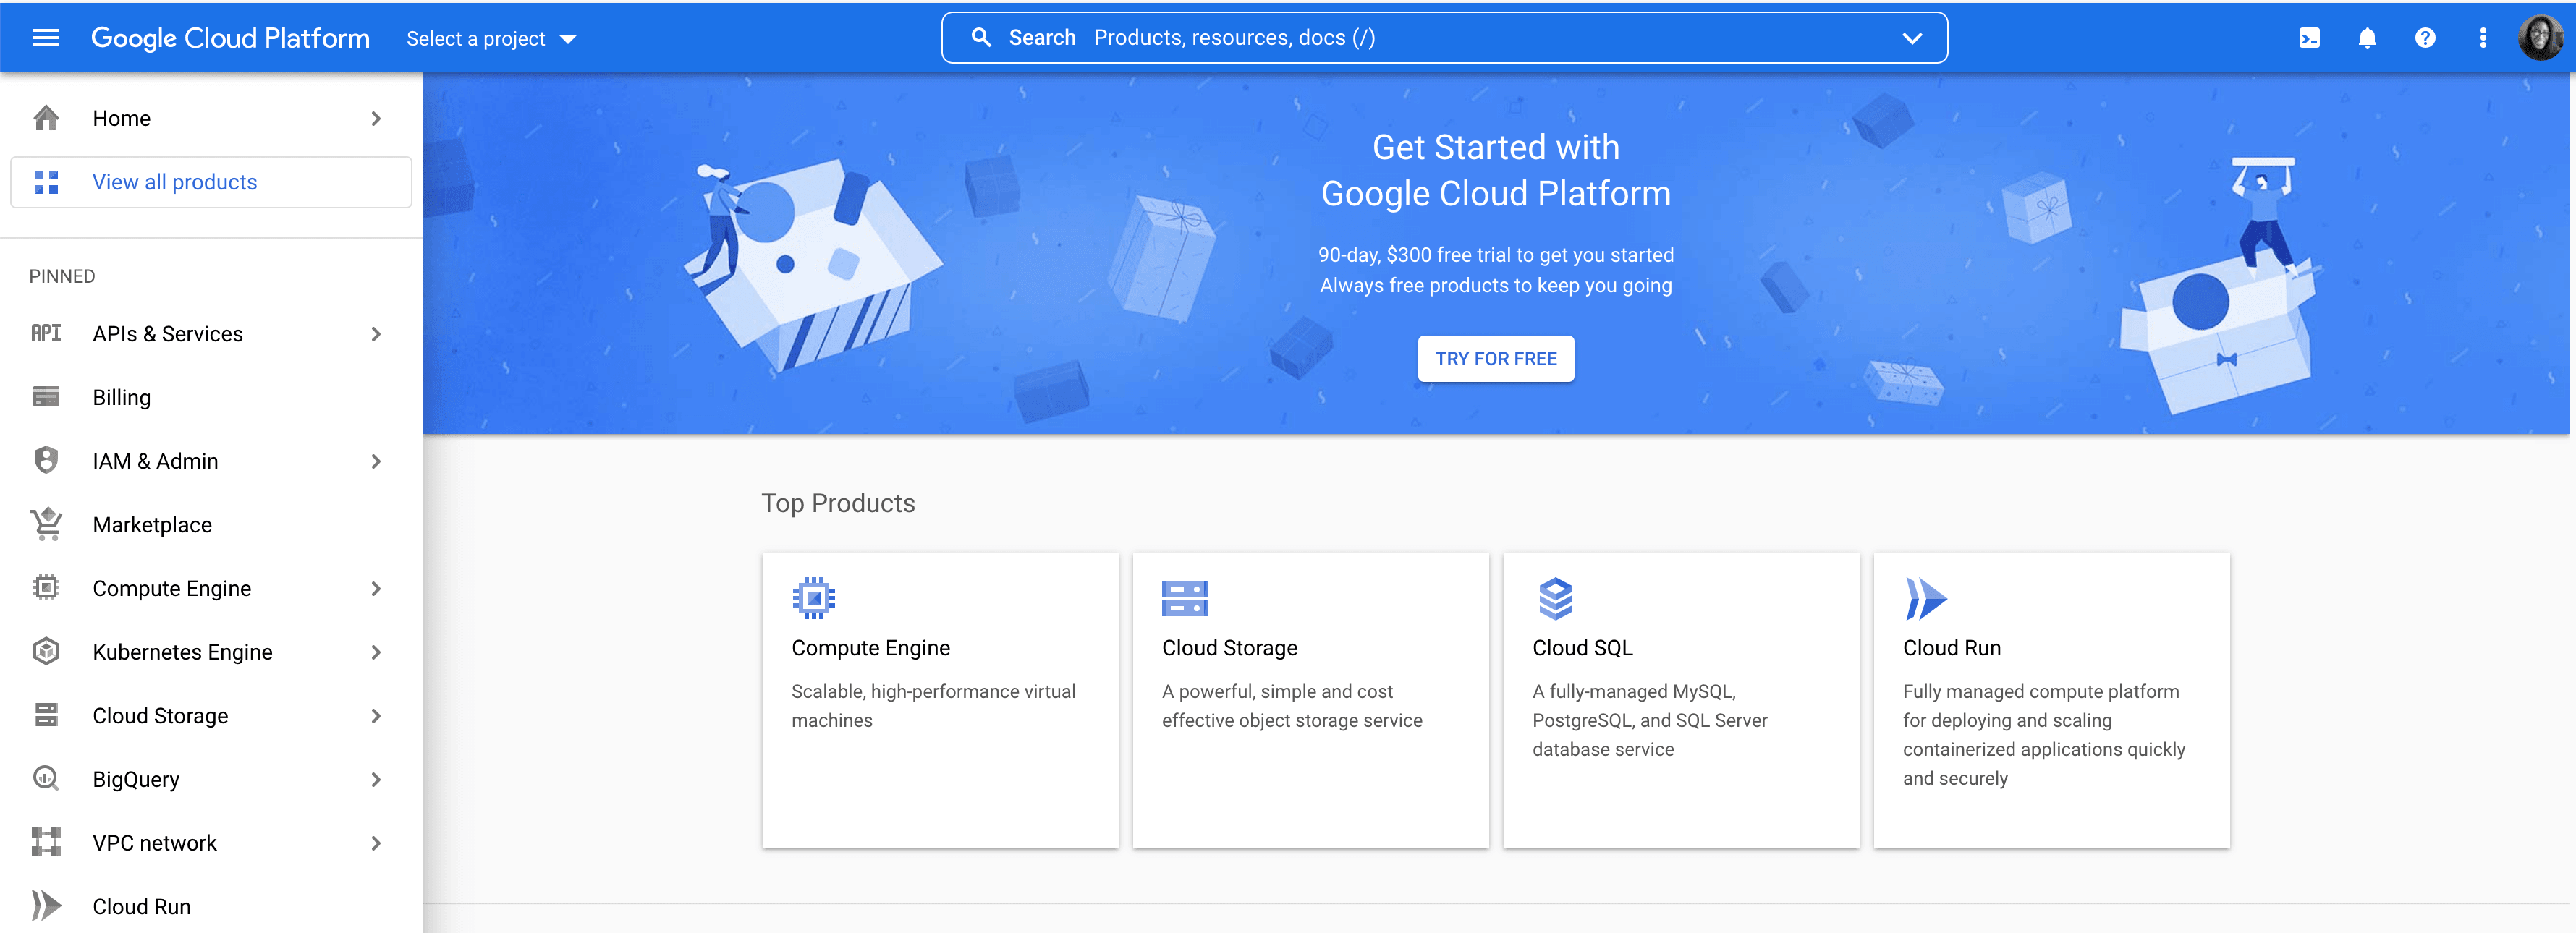The image size is (2576, 933).
Task: Open Kubernetes Engine menu item
Action: (182, 652)
